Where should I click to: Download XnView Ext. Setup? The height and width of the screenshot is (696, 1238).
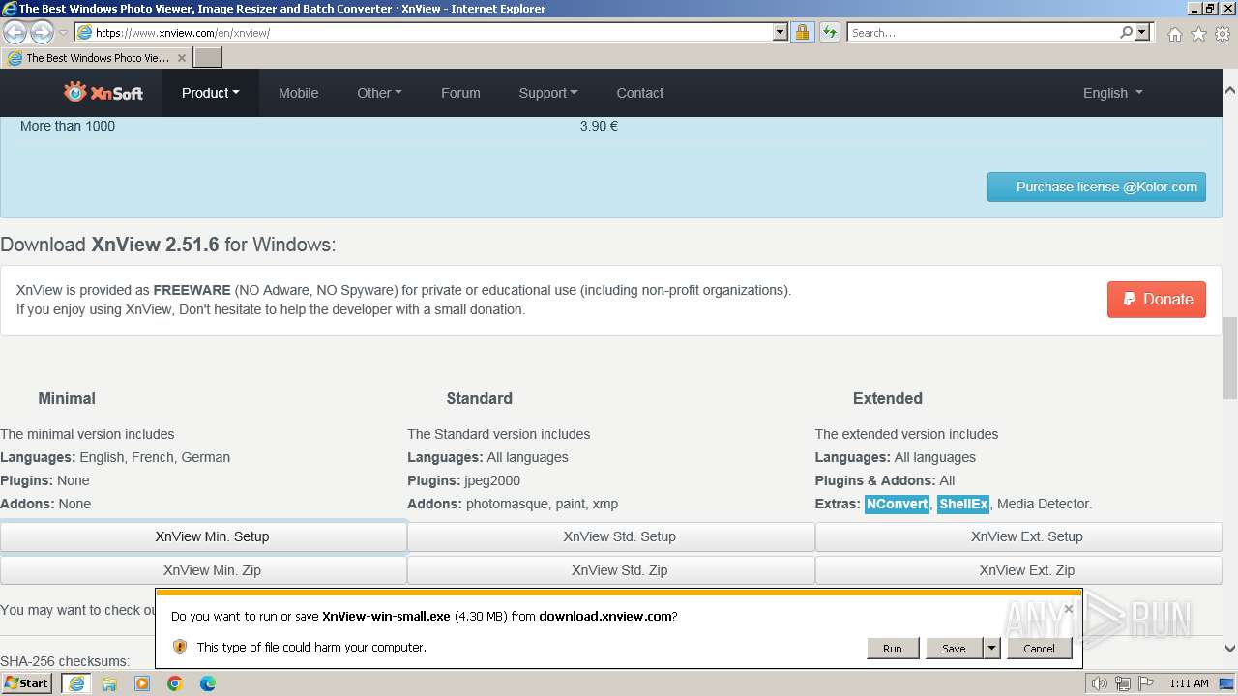click(x=1018, y=536)
